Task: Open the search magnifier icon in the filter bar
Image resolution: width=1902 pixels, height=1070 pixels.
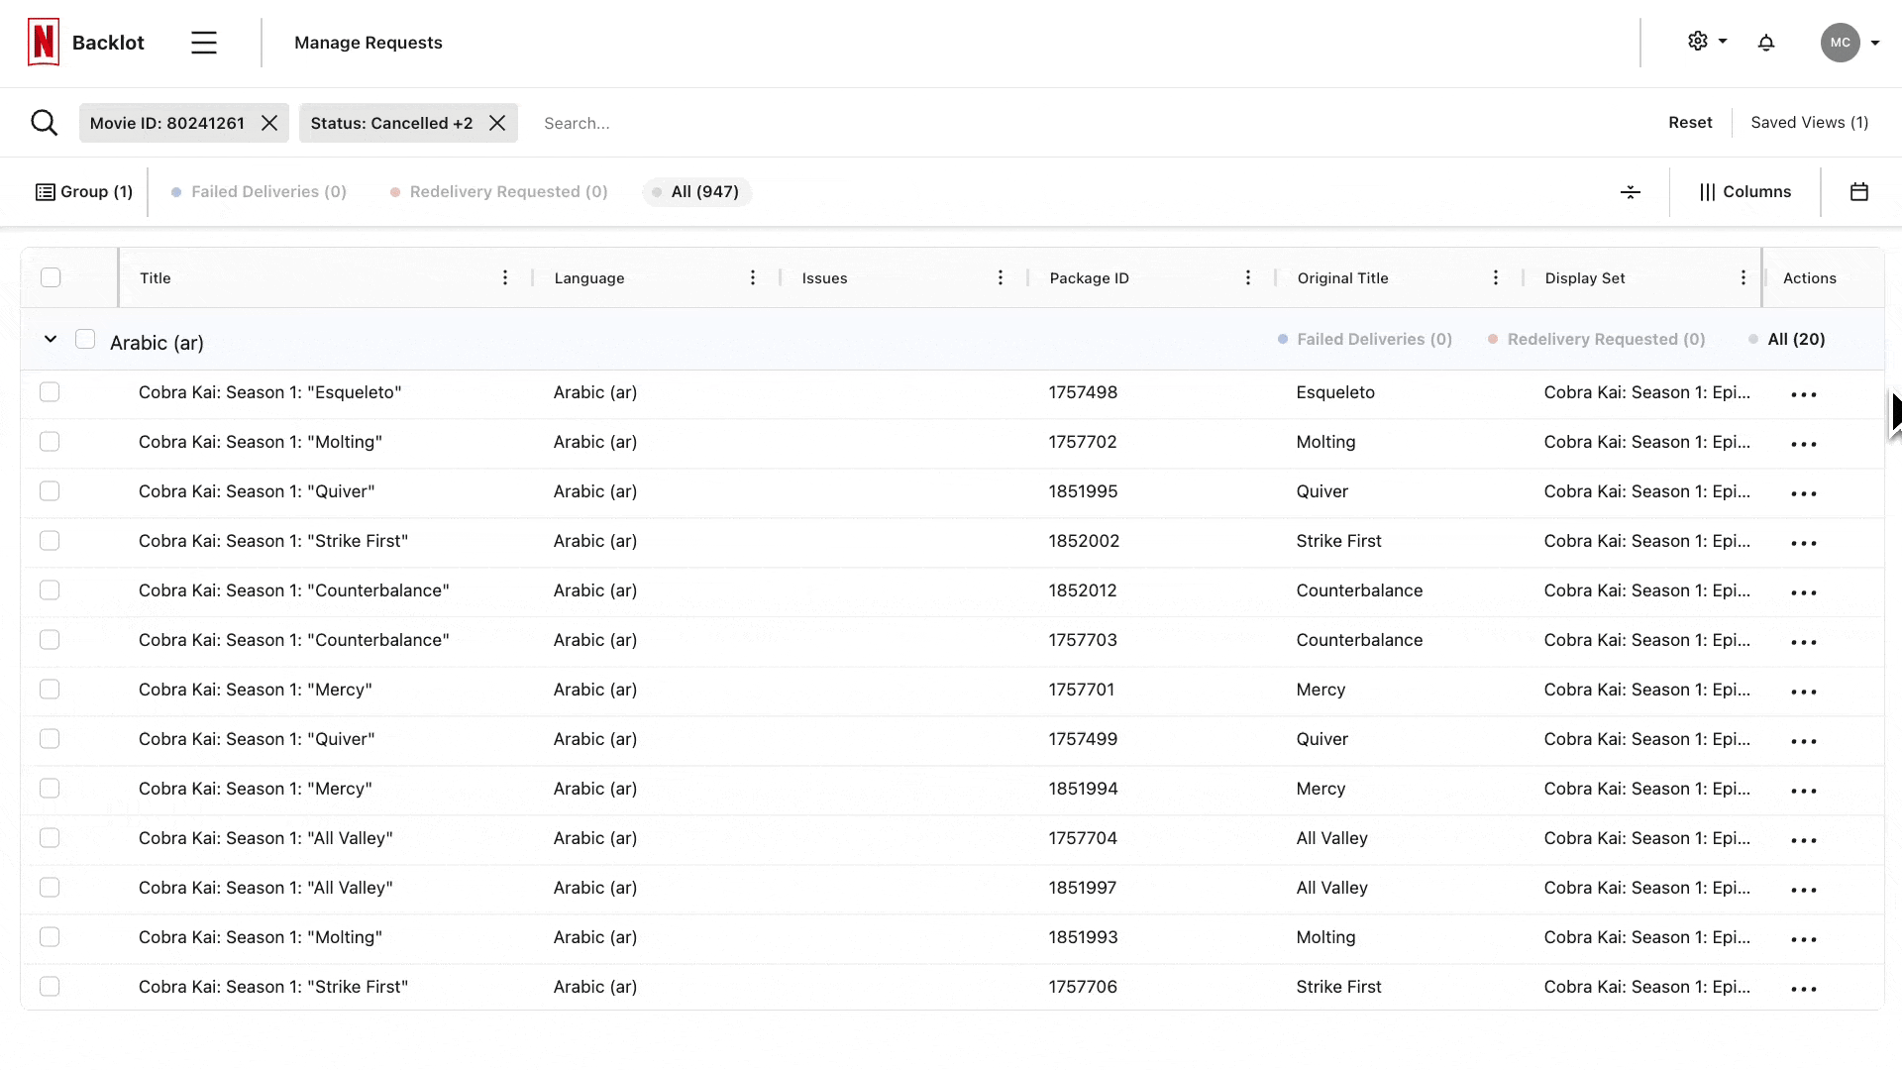Action: [x=44, y=122]
